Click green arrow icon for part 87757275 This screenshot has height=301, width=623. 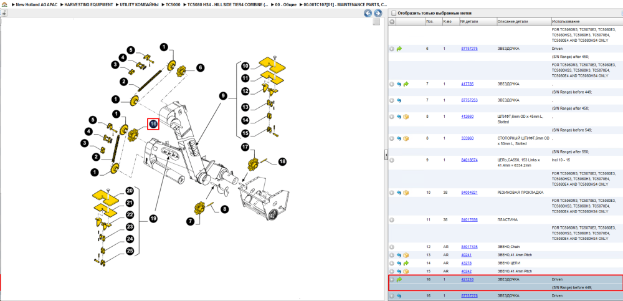399,49
